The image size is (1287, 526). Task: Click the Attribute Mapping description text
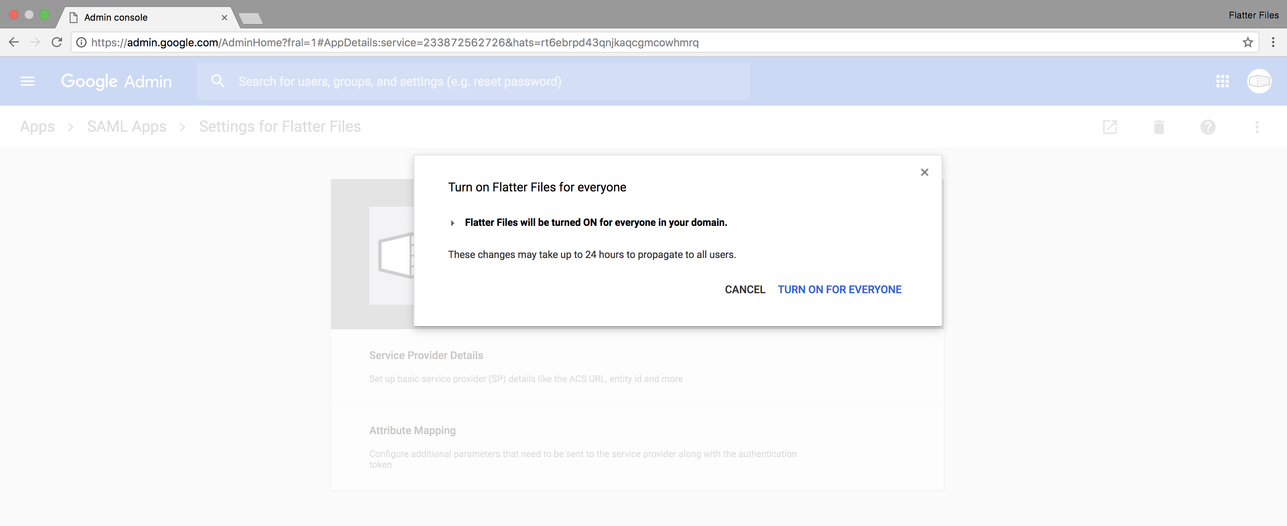tap(583, 459)
